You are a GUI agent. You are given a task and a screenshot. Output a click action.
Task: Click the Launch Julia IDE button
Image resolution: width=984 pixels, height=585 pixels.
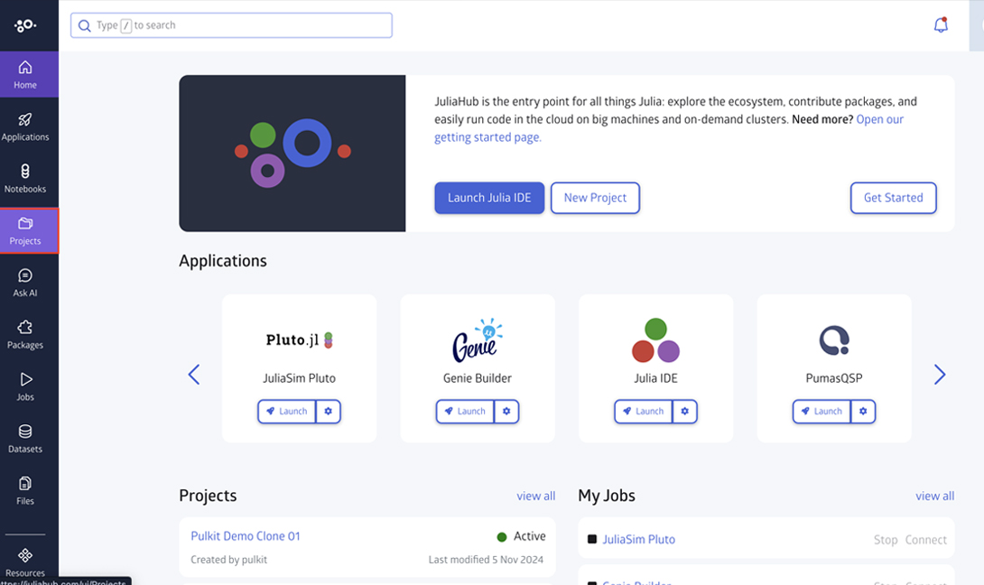489,199
